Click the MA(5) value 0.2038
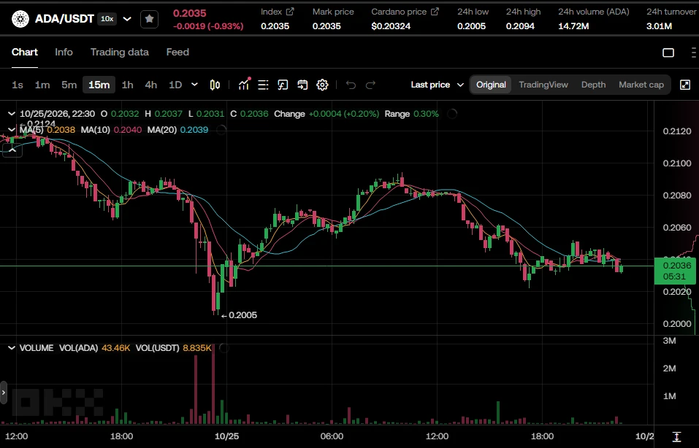Viewport: 699px width, 448px height. coord(61,130)
